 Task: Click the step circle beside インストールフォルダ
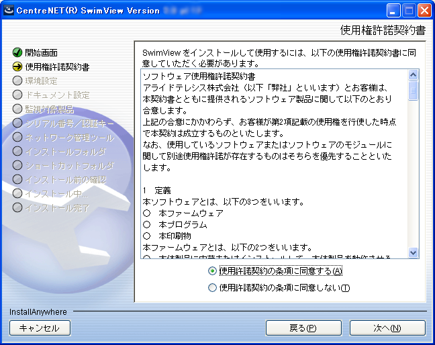coord(17,151)
